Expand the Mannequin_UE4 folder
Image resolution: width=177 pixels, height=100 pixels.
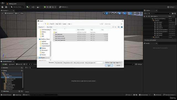4,79
